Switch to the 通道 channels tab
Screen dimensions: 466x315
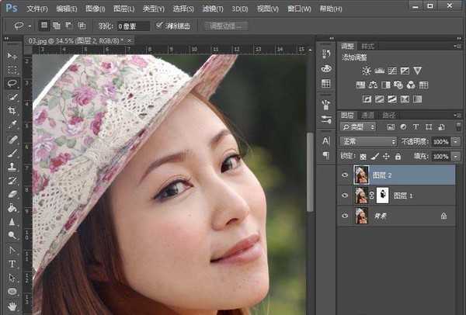click(x=367, y=114)
